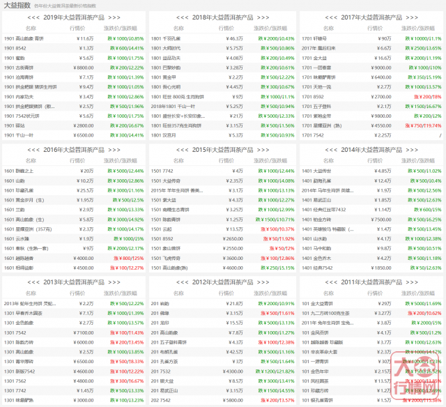Screen dimensions: 446x407
Task: Click the ¥90万 price in 2017 table
Action: (x=385, y=39)
